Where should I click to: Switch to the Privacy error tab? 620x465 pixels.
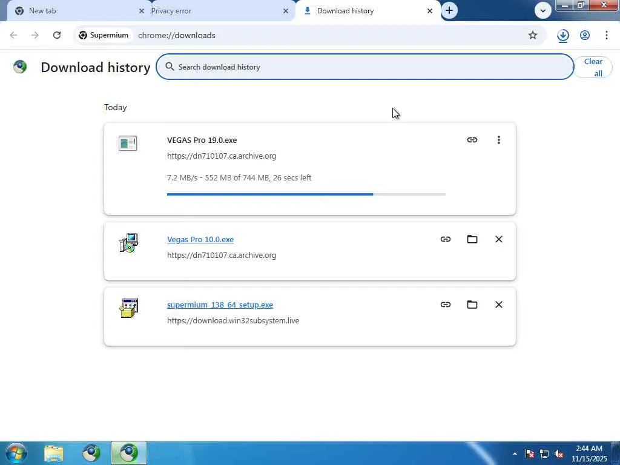pos(214,11)
